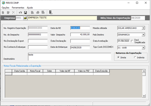The height and width of the screenshot is (106, 151).
Task: Open the Tipo Conh.SISCOMEX dropdown
Action: click(x=143, y=48)
